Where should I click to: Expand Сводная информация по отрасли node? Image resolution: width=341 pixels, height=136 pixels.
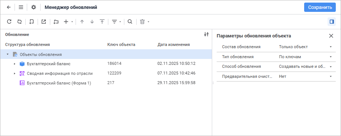(15, 73)
